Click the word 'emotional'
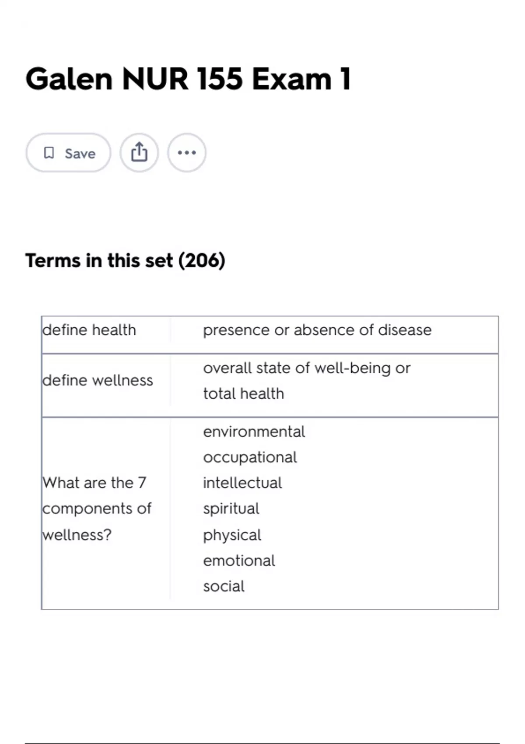The width and height of the screenshot is (525, 744). click(239, 561)
